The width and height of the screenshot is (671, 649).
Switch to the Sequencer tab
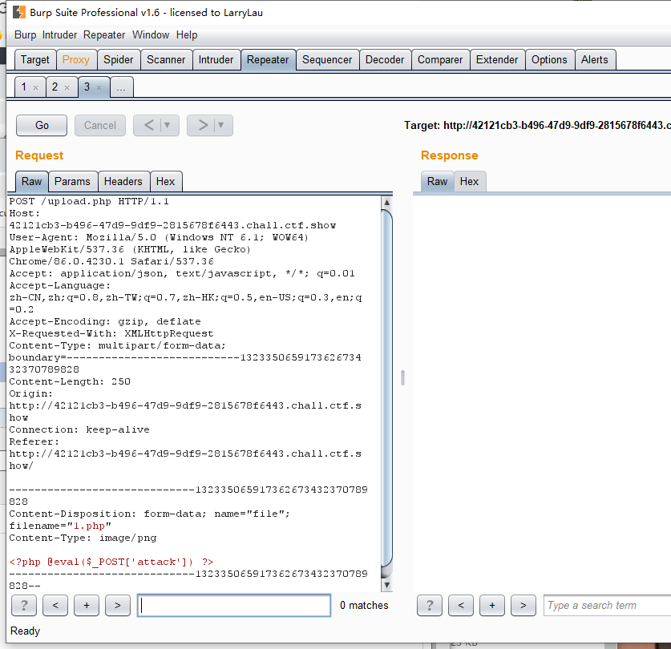(x=327, y=60)
